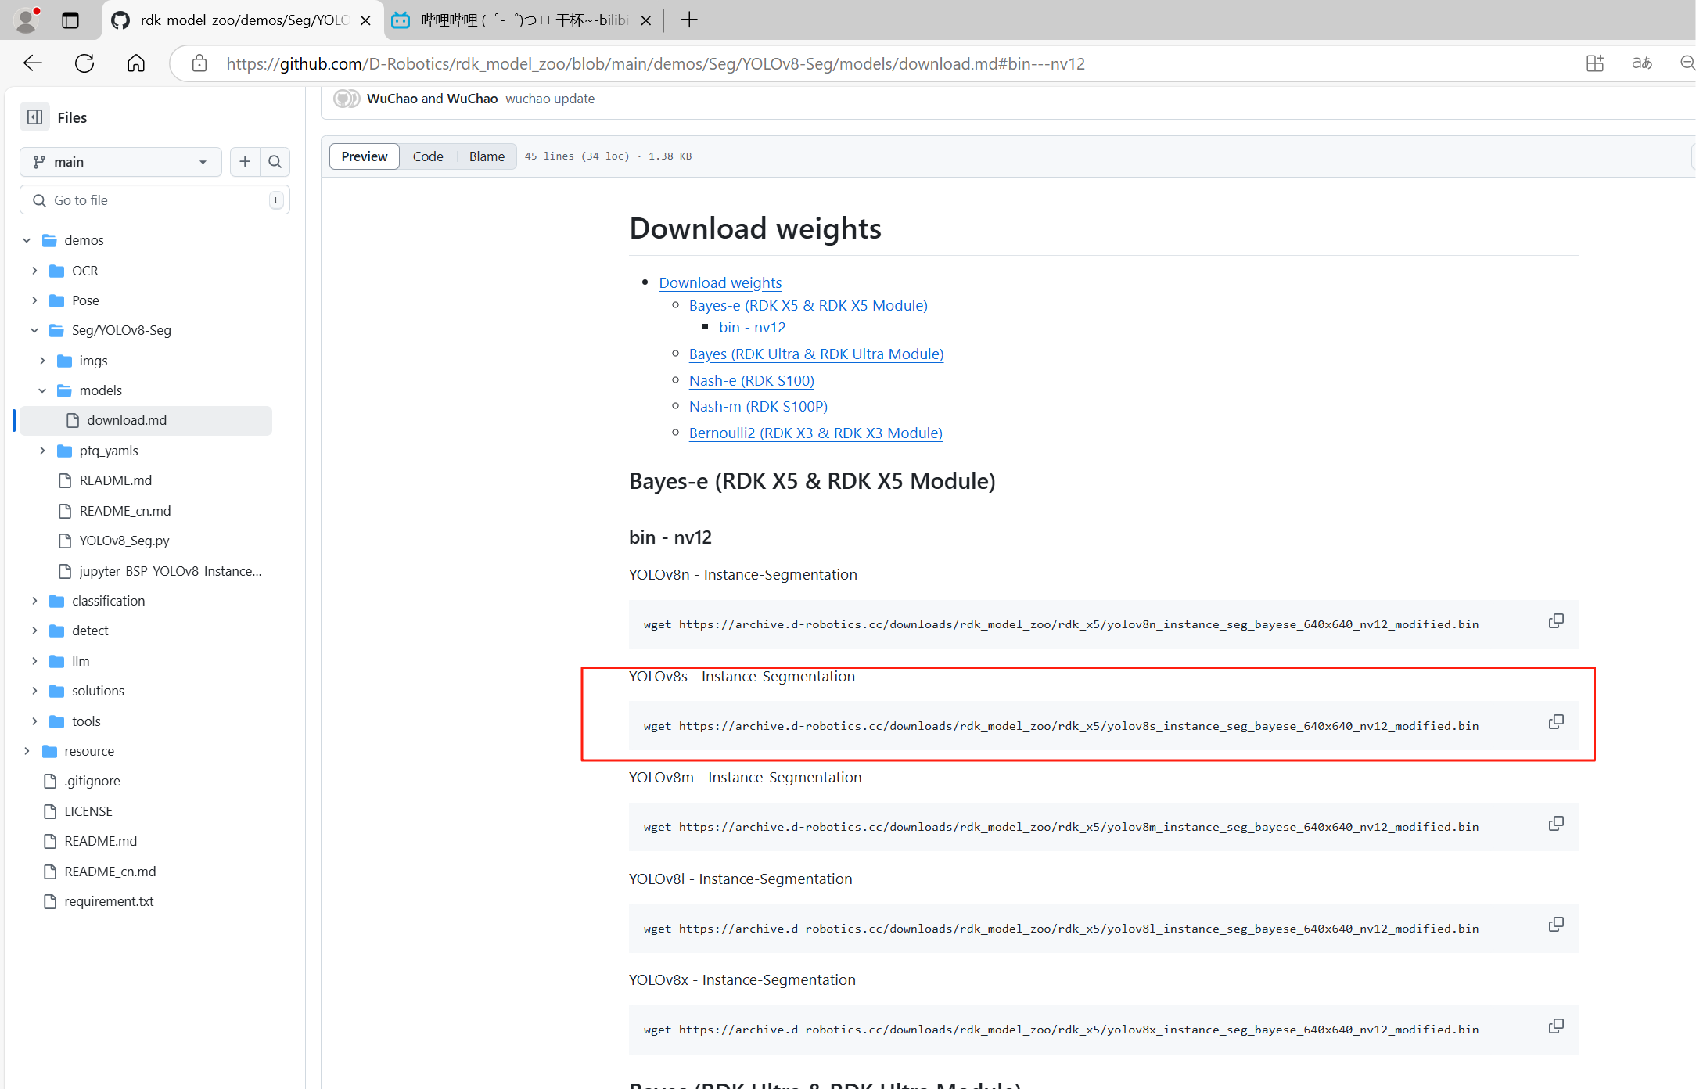
Task: Open the top-level README.md file
Action: click(100, 841)
